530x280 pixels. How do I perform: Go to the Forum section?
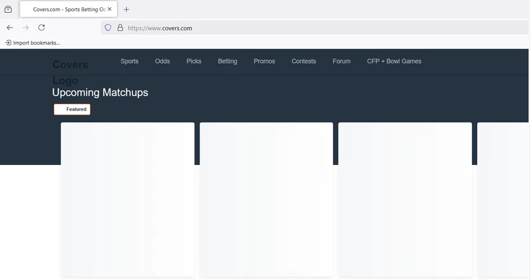click(341, 61)
